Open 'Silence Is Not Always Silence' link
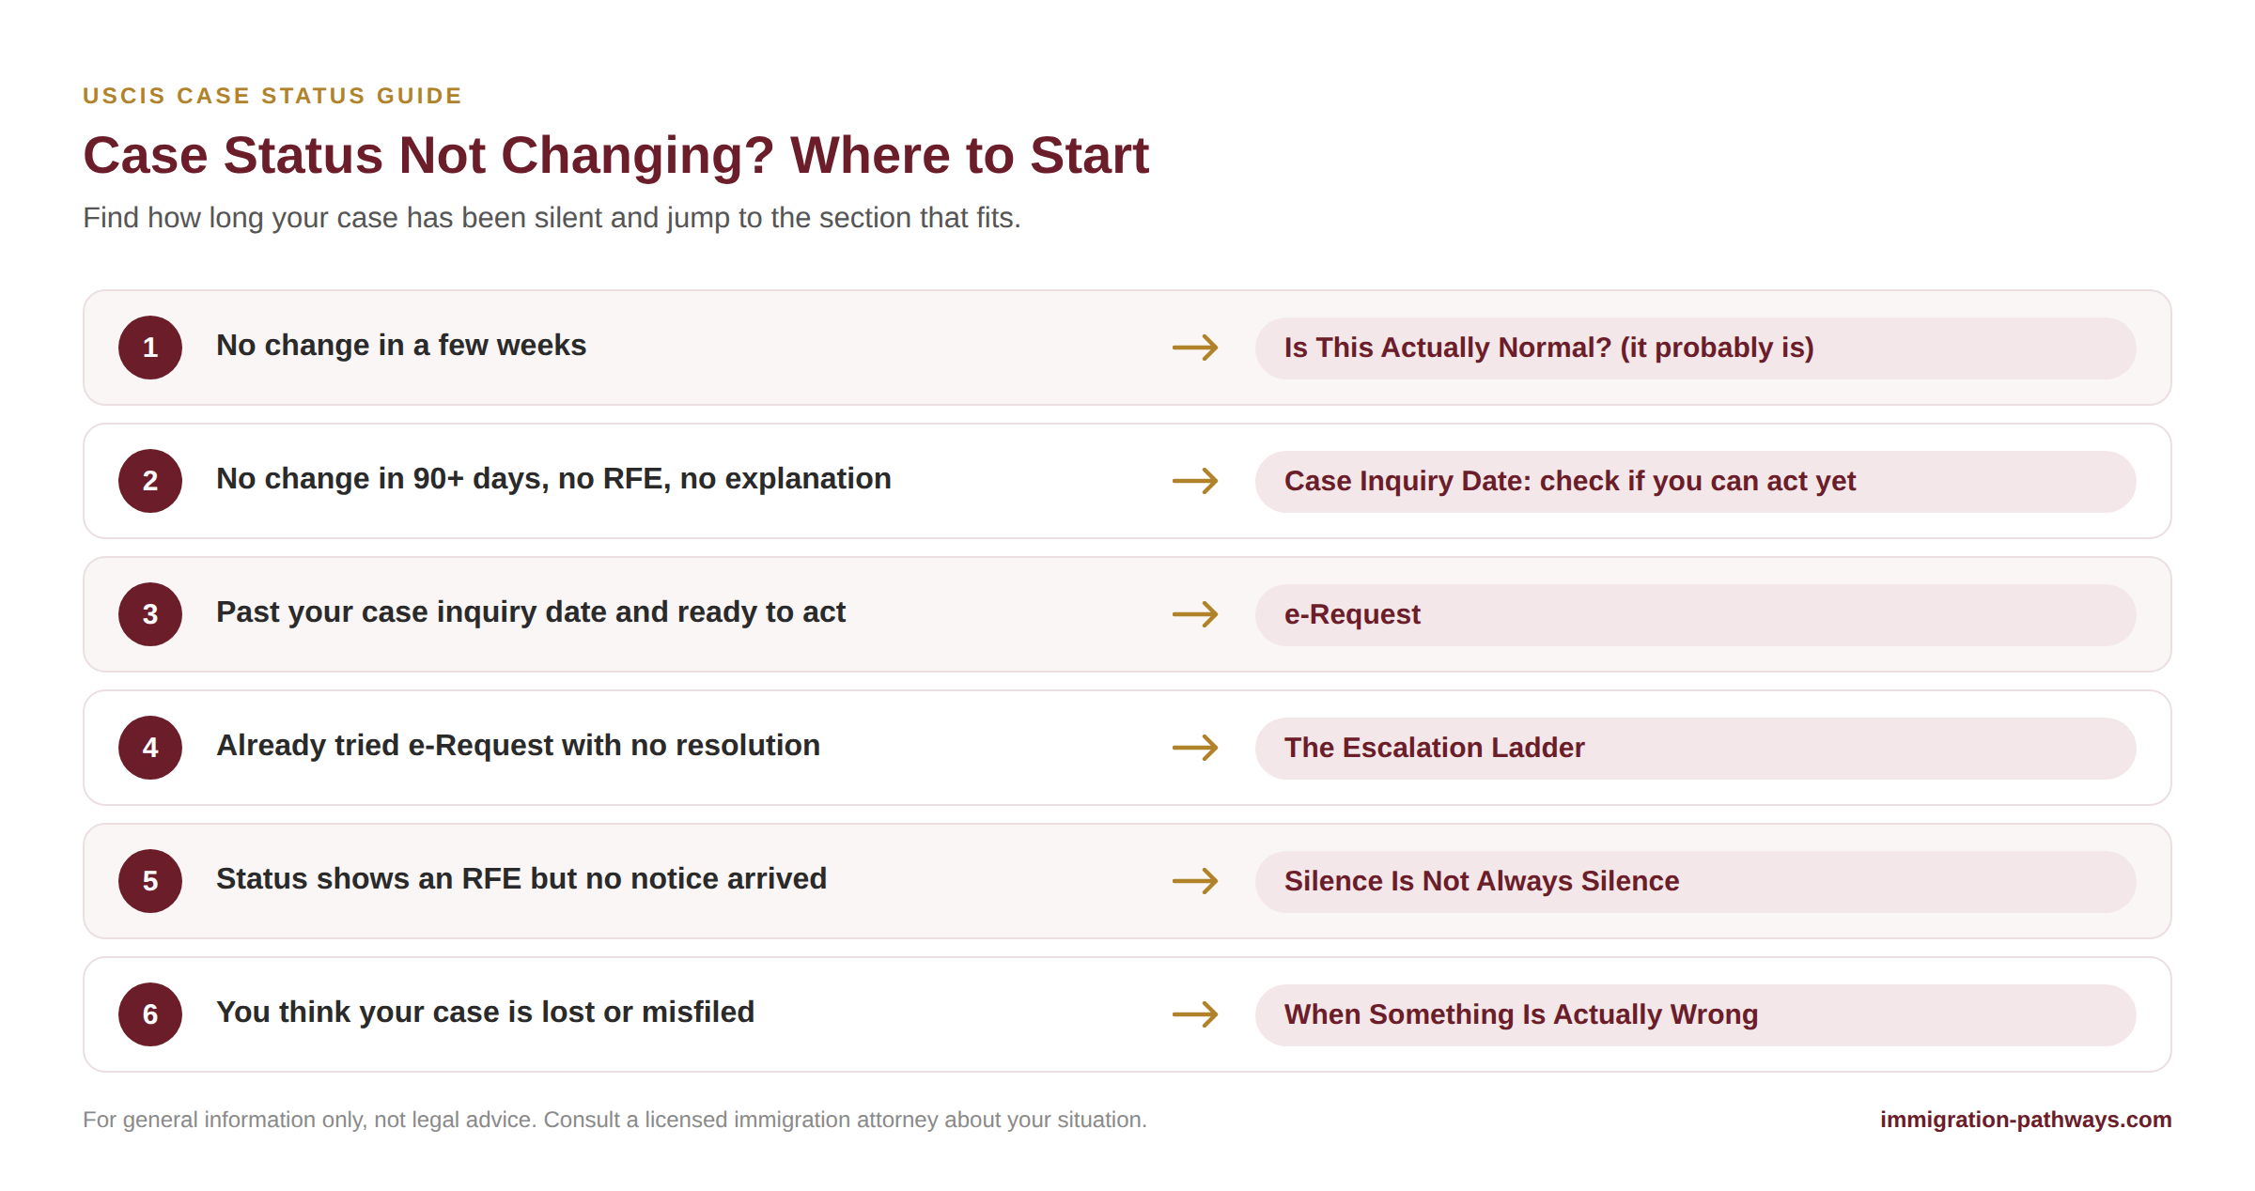The width and height of the screenshot is (2255, 1191). tap(1695, 881)
